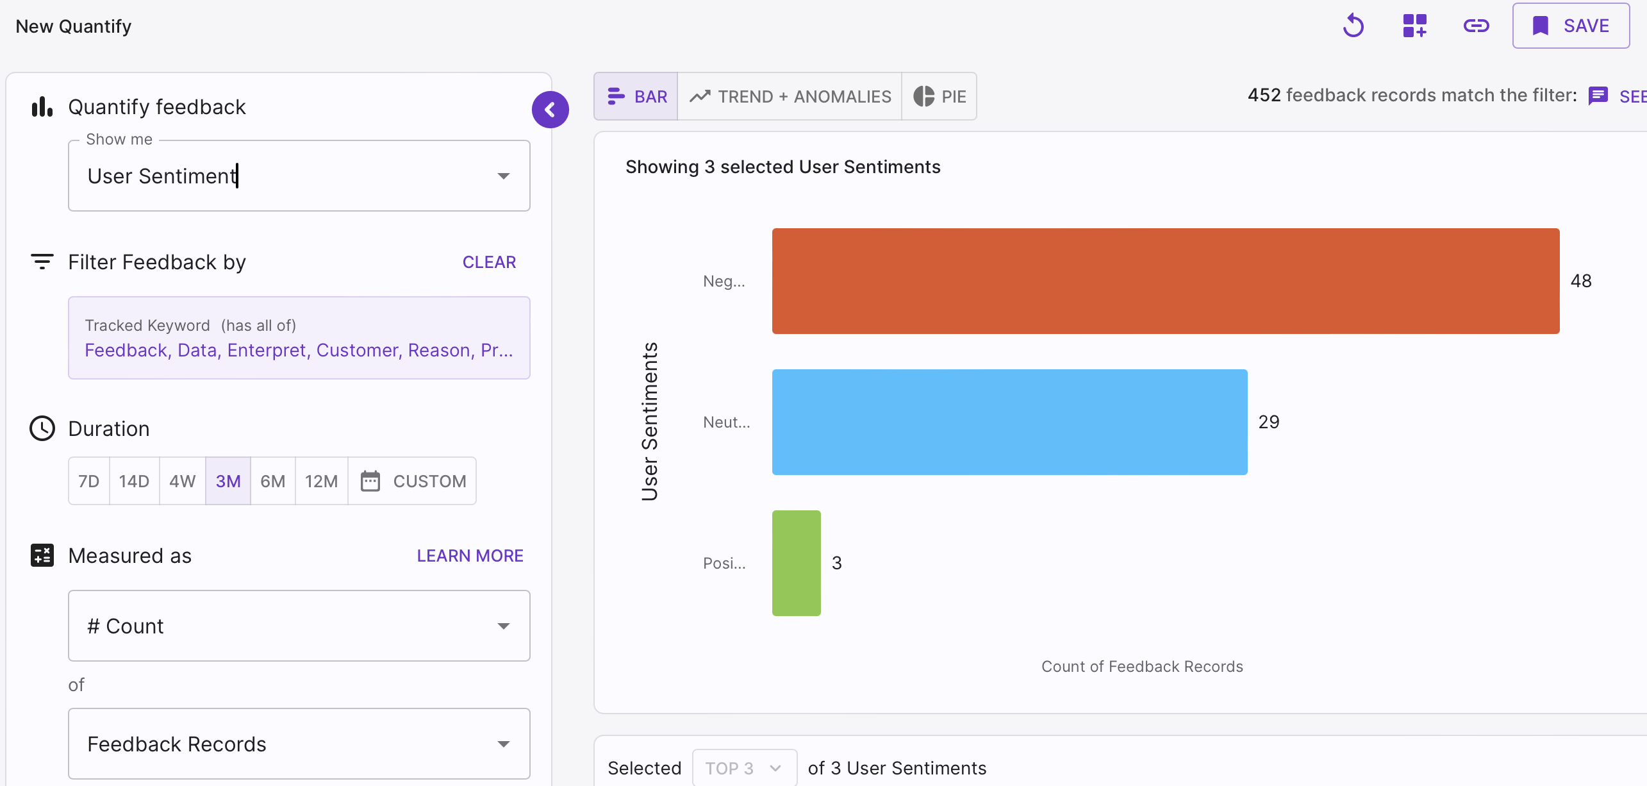The height and width of the screenshot is (786, 1647).
Task: Click the add-to-dashboard grid plus icon
Action: (x=1414, y=26)
